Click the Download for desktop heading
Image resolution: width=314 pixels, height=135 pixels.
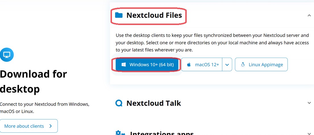pyautogui.click(x=34, y=82)
